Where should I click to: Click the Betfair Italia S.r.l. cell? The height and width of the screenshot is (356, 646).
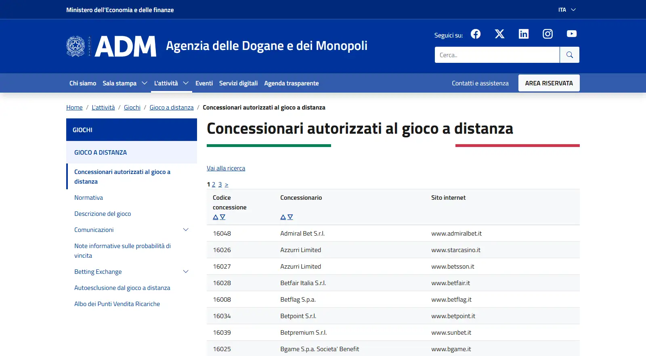pos(303,283)
